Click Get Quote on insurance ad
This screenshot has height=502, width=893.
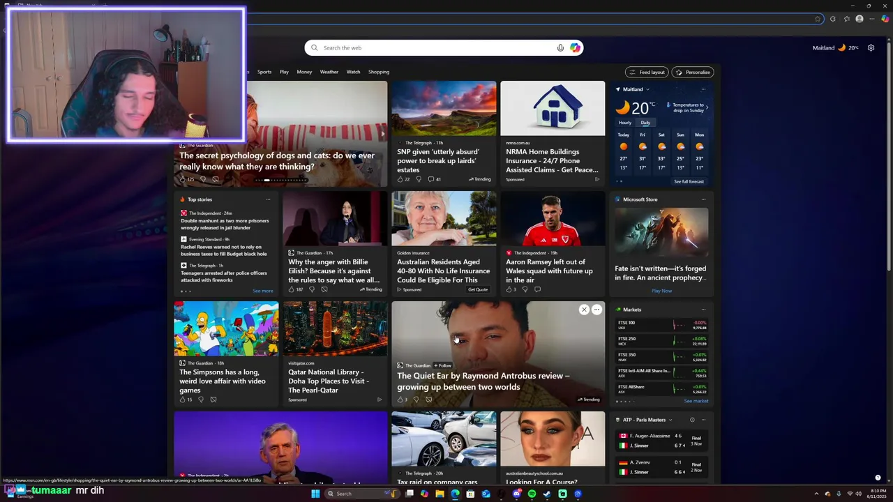[x=478, y=289]
